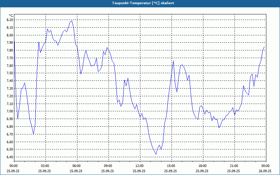
Task: Select the y-axis value '8,00'
Action: [10, 35]
